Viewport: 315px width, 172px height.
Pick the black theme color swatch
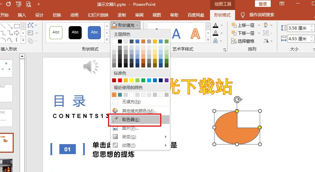pos(120,42)
